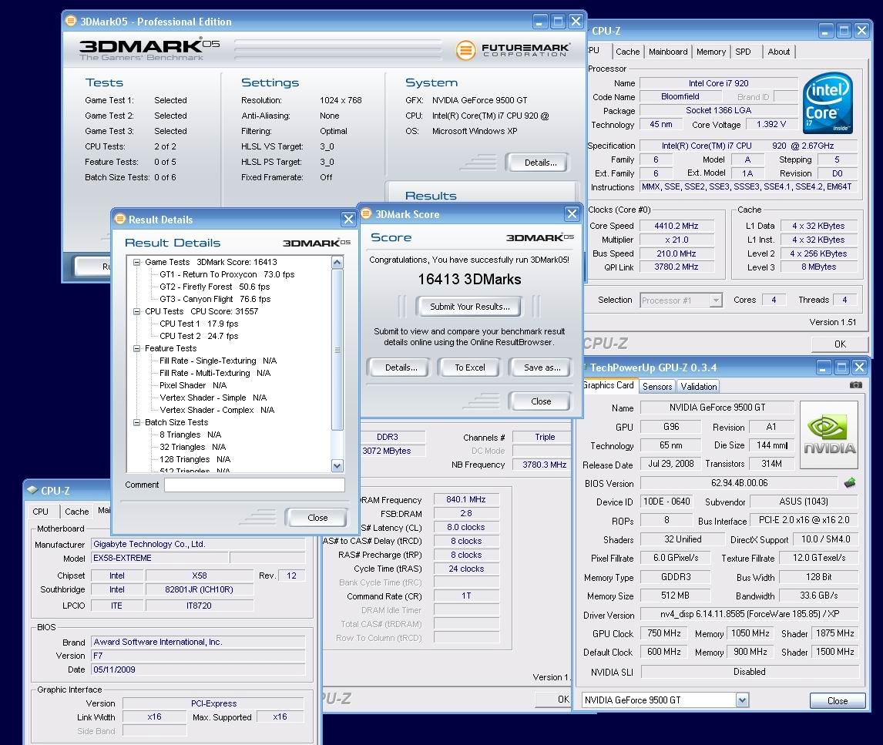883x745 pixels.
Task: Select GT2 - Firefly Forest row
Action: [214, 287]
